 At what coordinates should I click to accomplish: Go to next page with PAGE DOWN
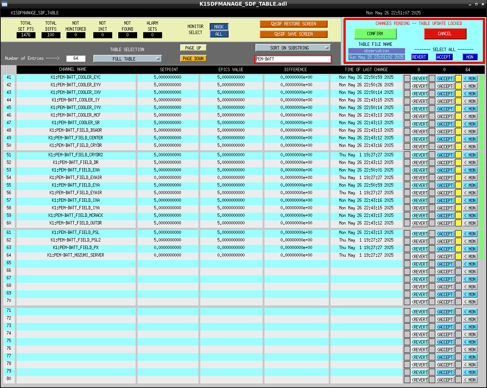coord(193,59)
